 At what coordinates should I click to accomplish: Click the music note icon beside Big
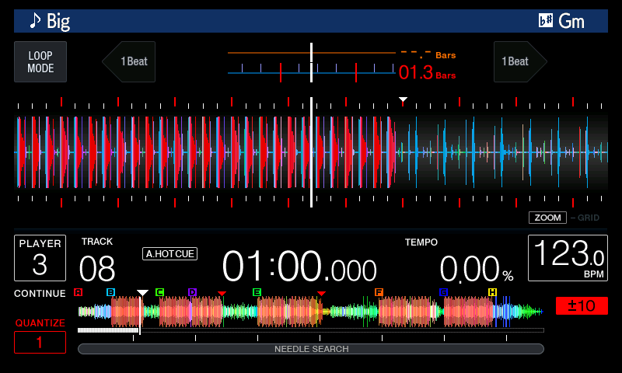tap(35, 21)
